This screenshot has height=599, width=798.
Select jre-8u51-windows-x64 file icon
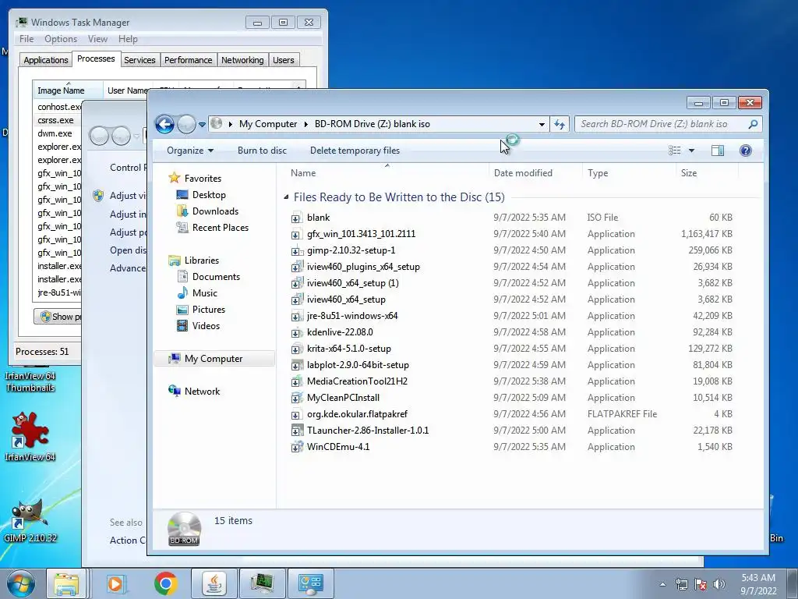(295, 317)
